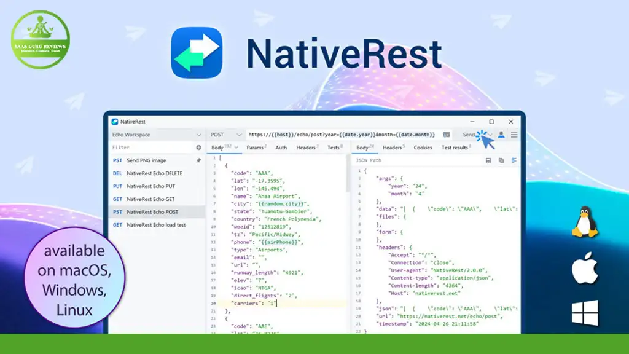Open the hamburger main menu

tap(514, 135)
